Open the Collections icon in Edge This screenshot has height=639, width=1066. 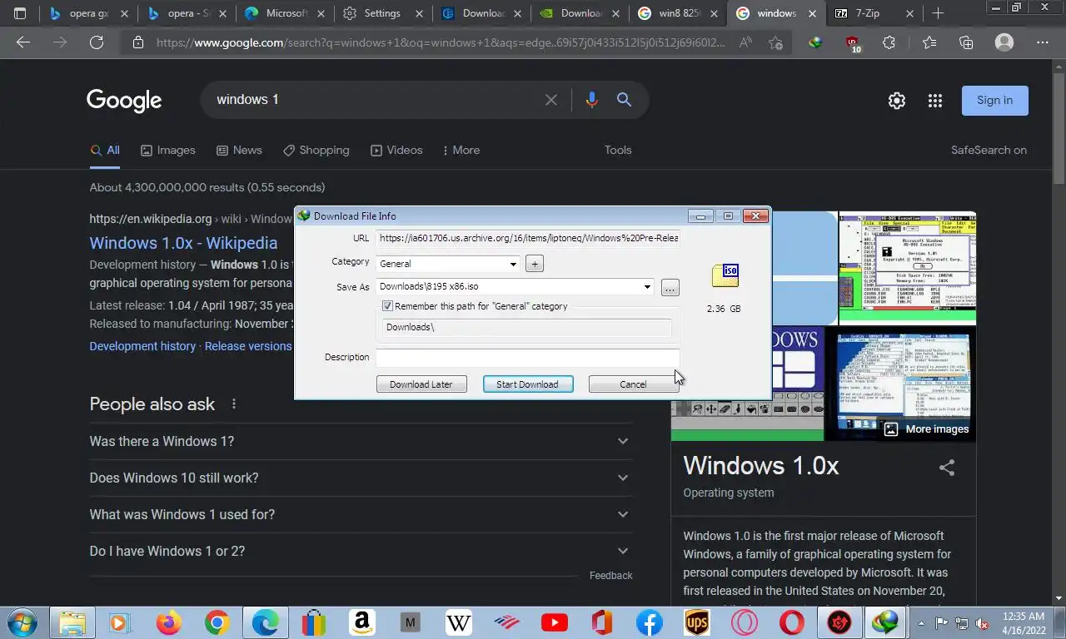pos(966,42)
